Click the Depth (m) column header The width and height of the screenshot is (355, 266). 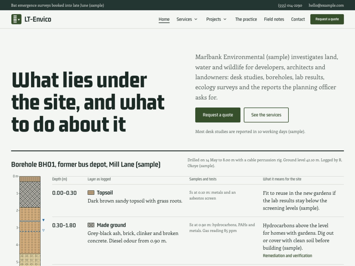pos(60,179)
